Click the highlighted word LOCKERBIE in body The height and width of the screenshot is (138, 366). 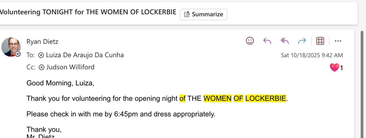coord(265,99)
